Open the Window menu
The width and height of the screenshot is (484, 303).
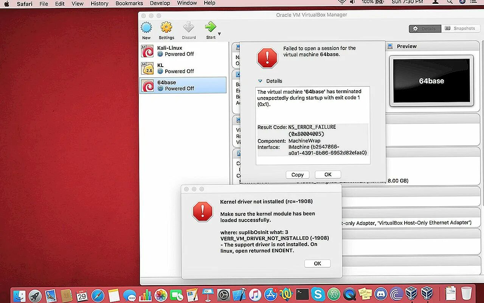pos(187,3)
